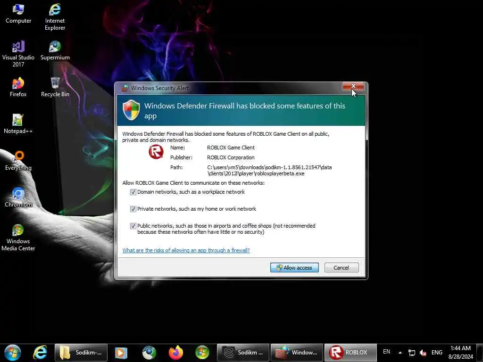
Task: Select Notepad++ desktop shortcut
Action: pos(18,124)
